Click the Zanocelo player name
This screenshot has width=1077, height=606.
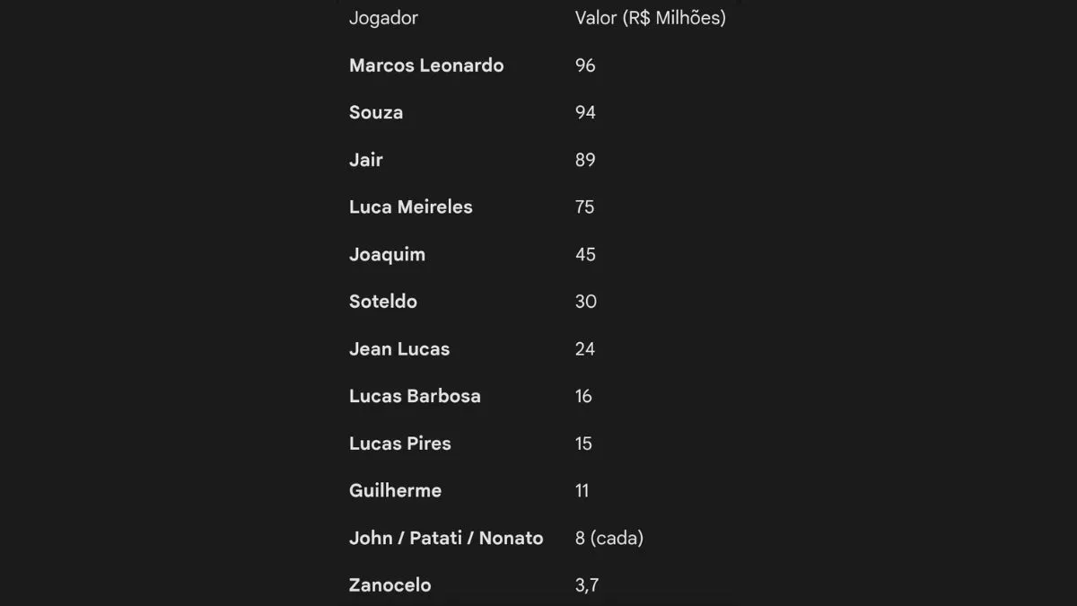coord(390,585)
